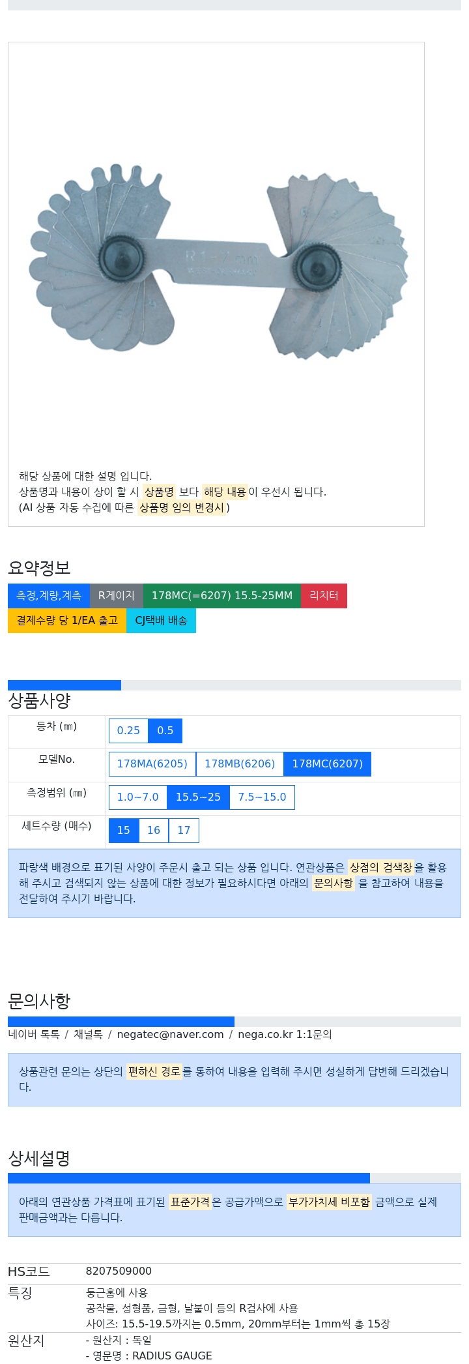Click the CJ택배 배송 shipping tag
The height and width of the screenshot is (1364, 469).
click(x=161, y=621)
